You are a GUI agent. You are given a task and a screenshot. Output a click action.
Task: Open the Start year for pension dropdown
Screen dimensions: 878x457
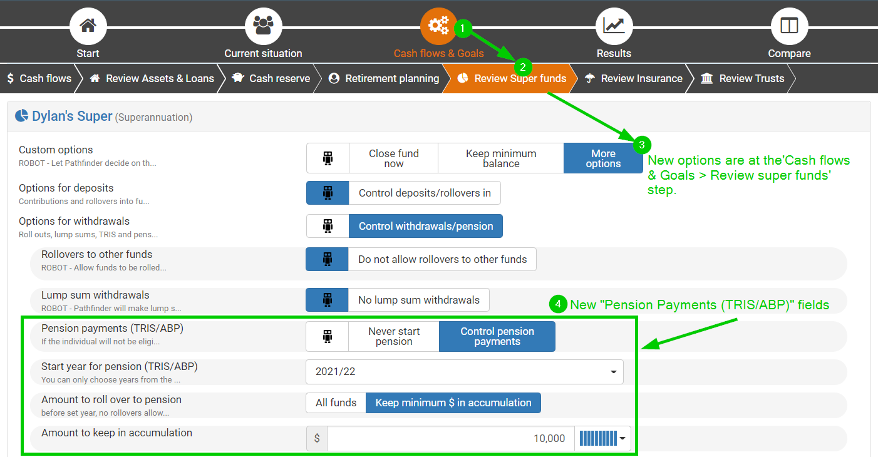point(464,371)
